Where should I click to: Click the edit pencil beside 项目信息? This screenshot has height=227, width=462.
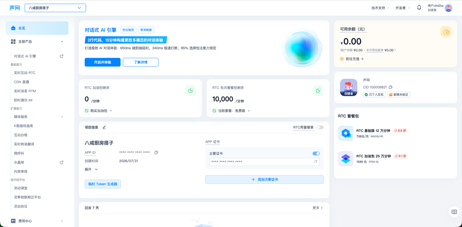104,128
